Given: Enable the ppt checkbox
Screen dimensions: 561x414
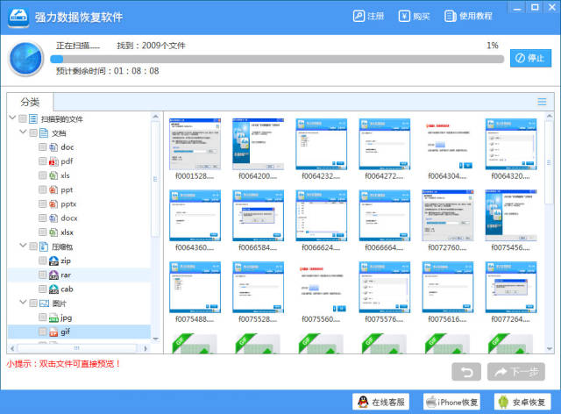Looking at the screenshot, I should pyautogui.click(x=43, y=189).
